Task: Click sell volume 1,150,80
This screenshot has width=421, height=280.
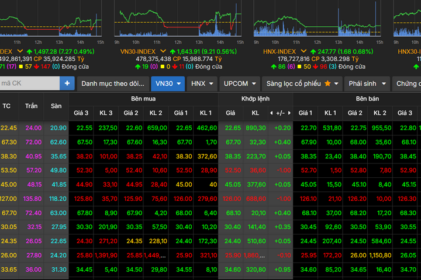Action: pyautogui.click(x=380, y=256)
